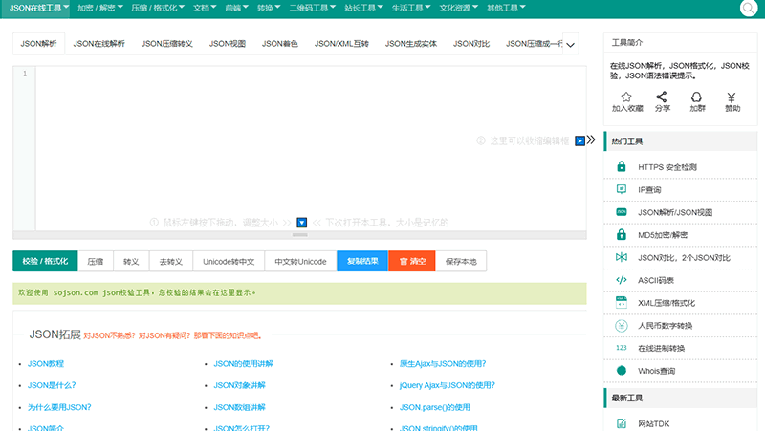Click the IP查询 monitor icon
The image size is (765, 431).
tap(621, 189)
